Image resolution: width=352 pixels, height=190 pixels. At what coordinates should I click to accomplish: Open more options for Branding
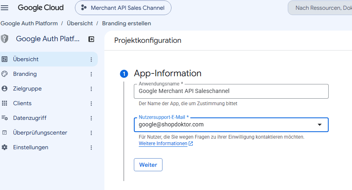(x=91, y=74)
